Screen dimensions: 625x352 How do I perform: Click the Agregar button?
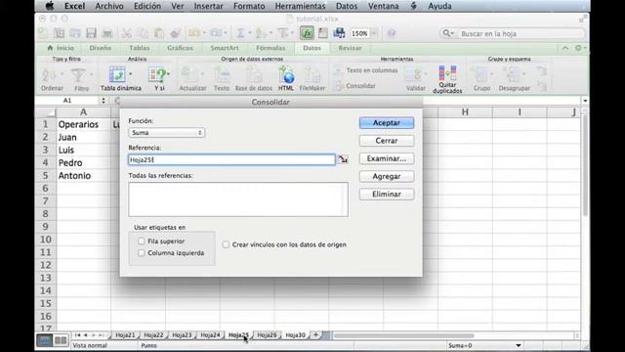(387, 176)
